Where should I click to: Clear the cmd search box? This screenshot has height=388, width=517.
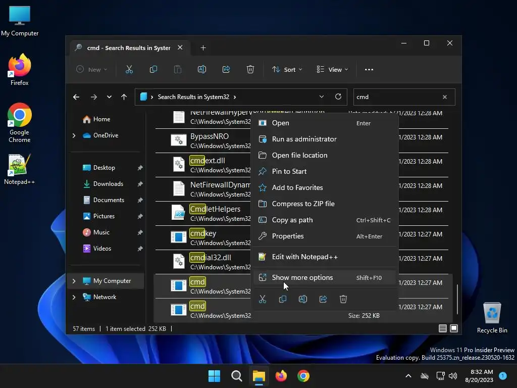click(x=445, y=97)
